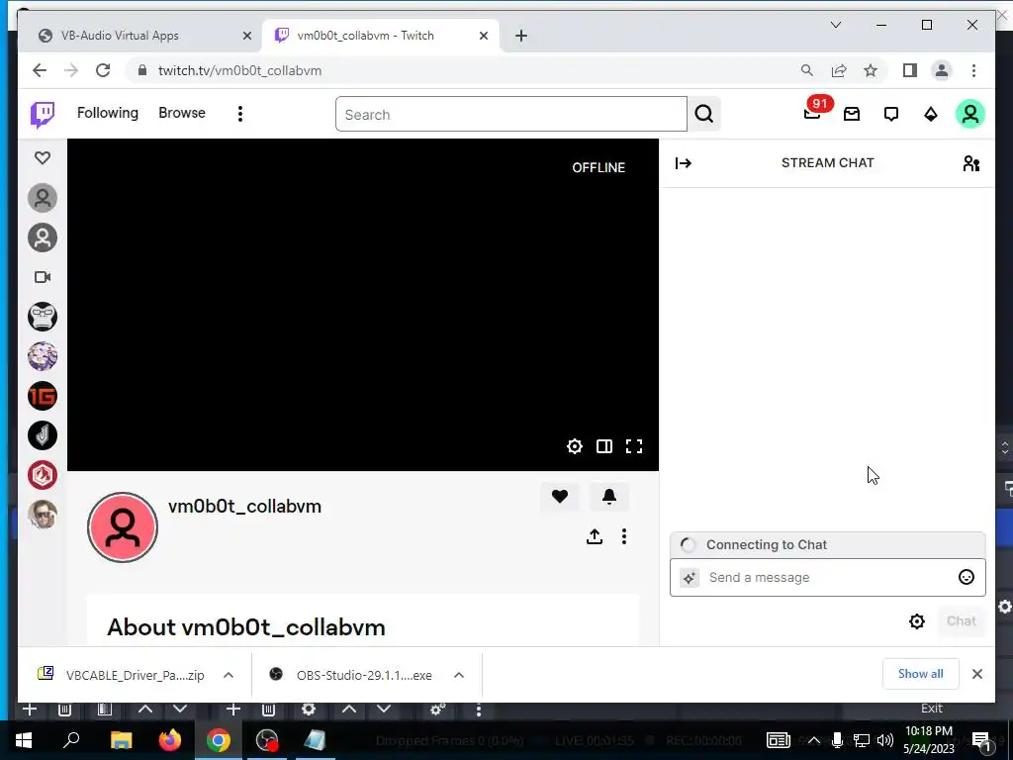The width and height of the screenshot is (1013, 760).
Task: Open File Explorer from the taskbar
Action: click(x=121, y=740)
